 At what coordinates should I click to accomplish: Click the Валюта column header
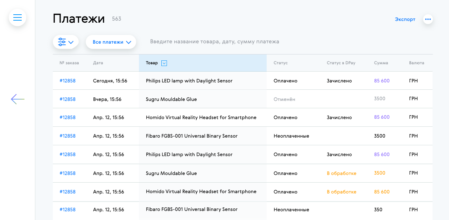pyautogui.click(x=416, y=63)
